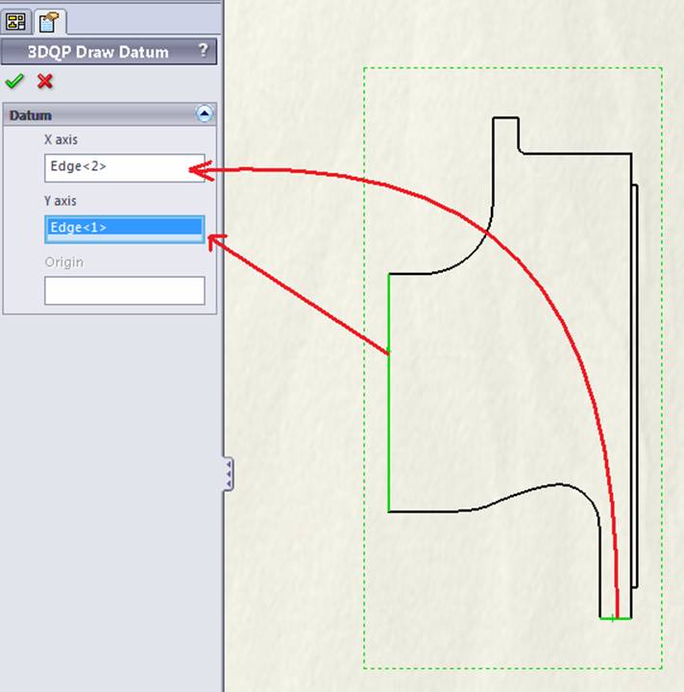Open help for 3DQP Draw Datum
The height and width of the screenshot is (692, 684).
coord(203,52)
